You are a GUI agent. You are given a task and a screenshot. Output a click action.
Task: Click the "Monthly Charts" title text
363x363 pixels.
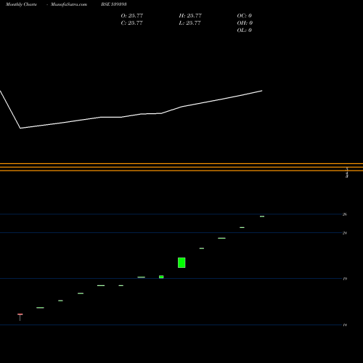coord(21,4)
